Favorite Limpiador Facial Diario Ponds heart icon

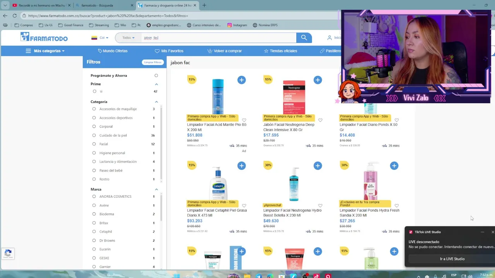[396, 120]
